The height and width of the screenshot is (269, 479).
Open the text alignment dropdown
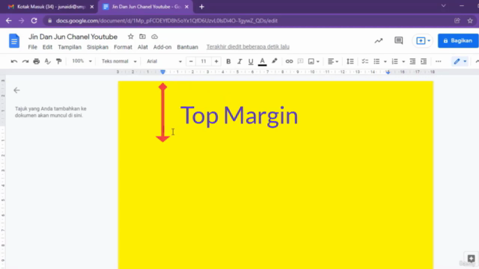click(333, 61)
